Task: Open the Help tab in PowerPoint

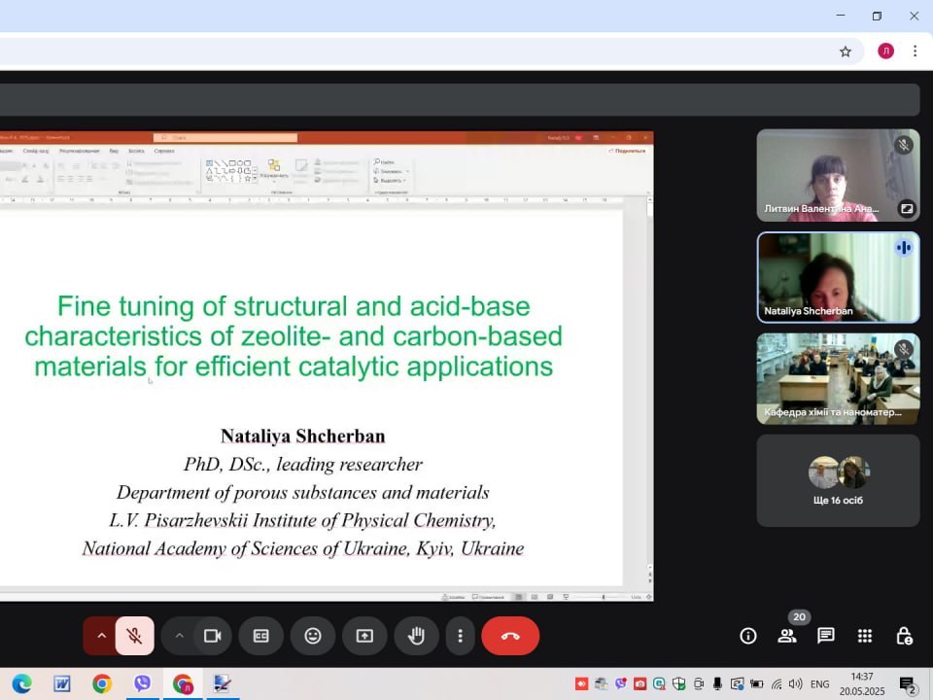Action: (164, 152)
